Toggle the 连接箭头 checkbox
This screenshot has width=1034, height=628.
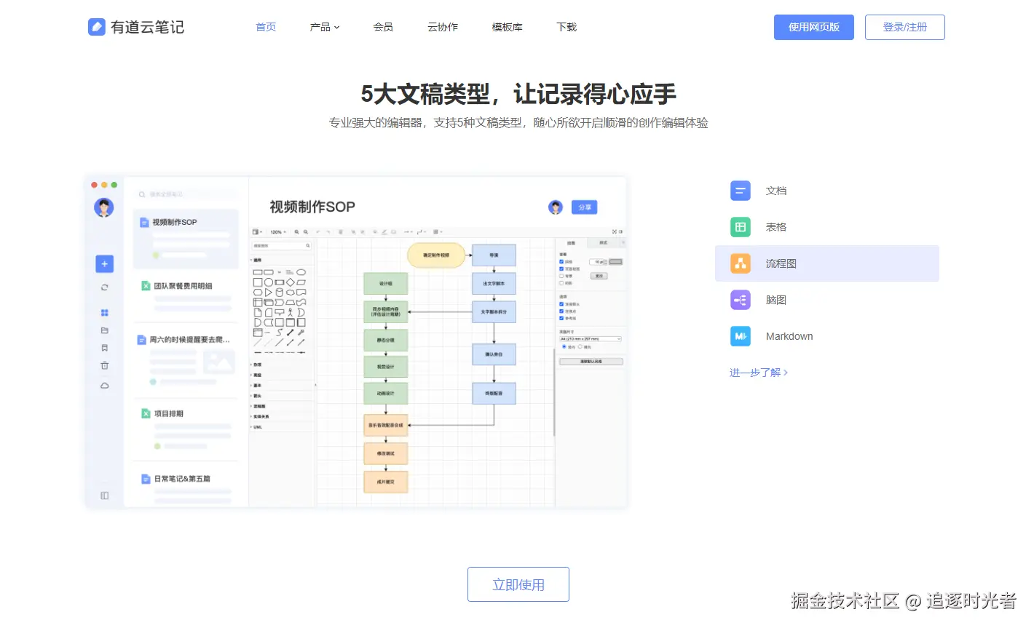(x=561, y=304)
